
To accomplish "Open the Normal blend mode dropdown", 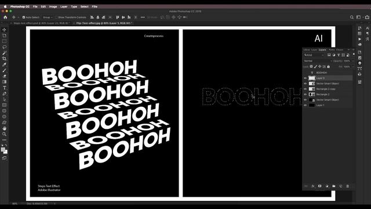I will pos(318,61).
